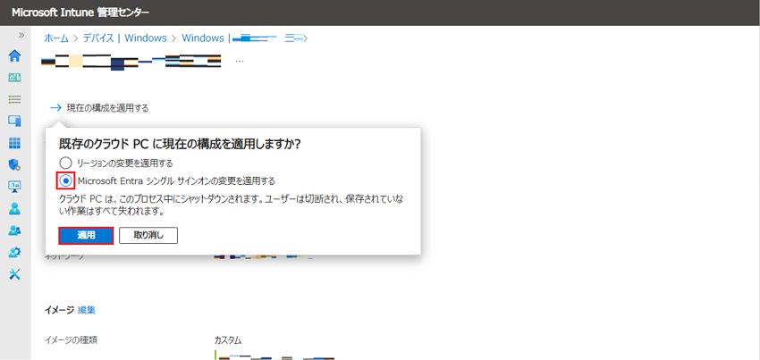Open the Groups icon in sidebar
The image size is (760, 360).
[x=15, y=230]
